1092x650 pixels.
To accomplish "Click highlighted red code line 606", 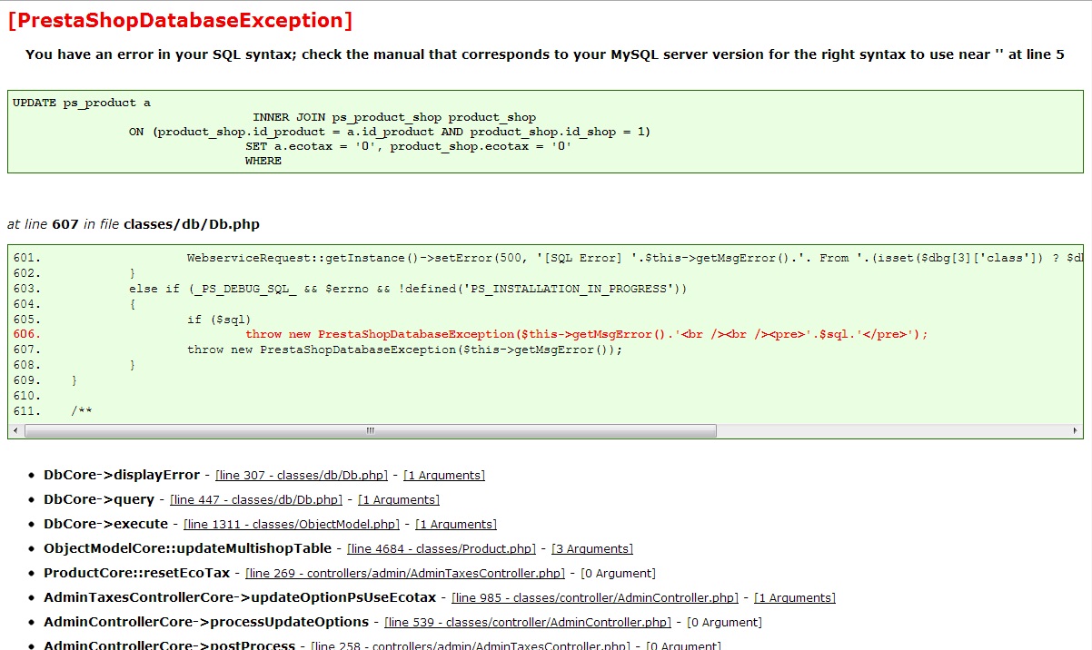I will 587,334.
